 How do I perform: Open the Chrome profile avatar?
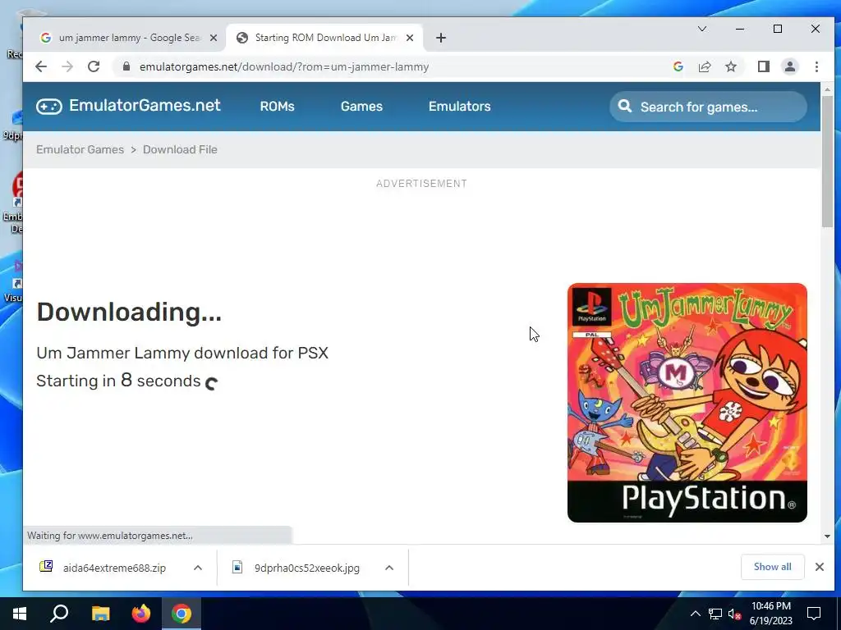pyautogui.click(x=789, y=66)
